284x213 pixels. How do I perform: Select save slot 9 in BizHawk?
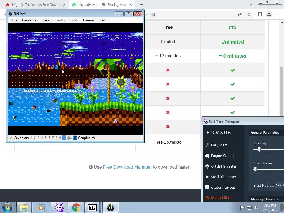tap(60, 138)
